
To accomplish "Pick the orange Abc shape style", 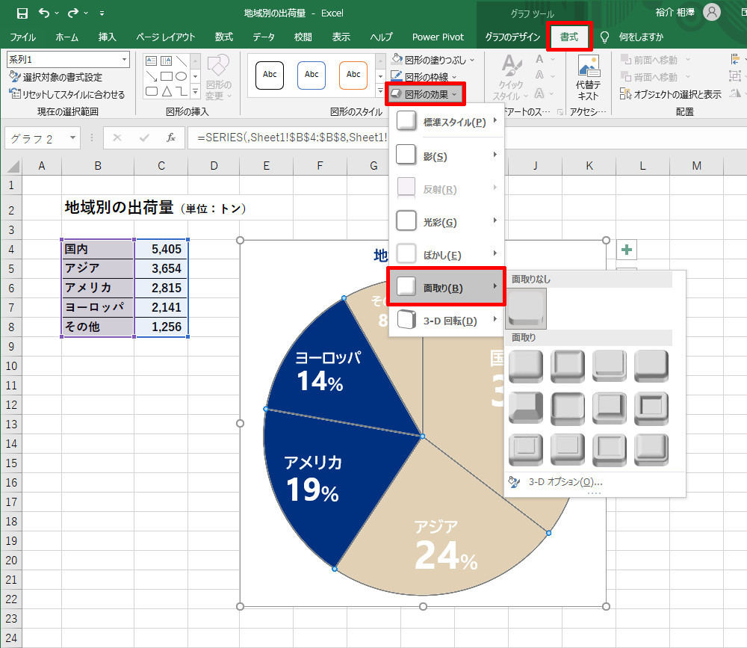I will point(353,75).
